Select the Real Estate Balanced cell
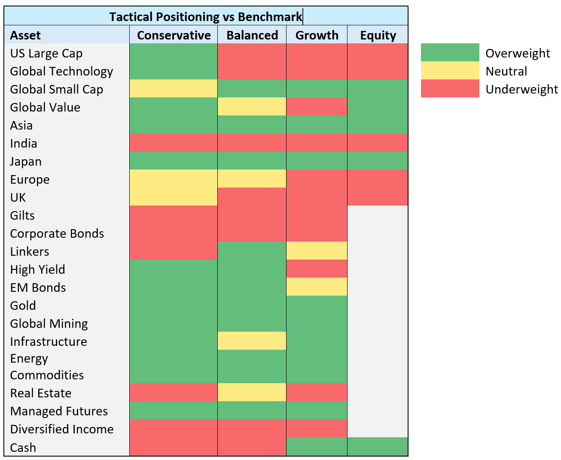Screen dimensions: 561x460 point(252,392)
